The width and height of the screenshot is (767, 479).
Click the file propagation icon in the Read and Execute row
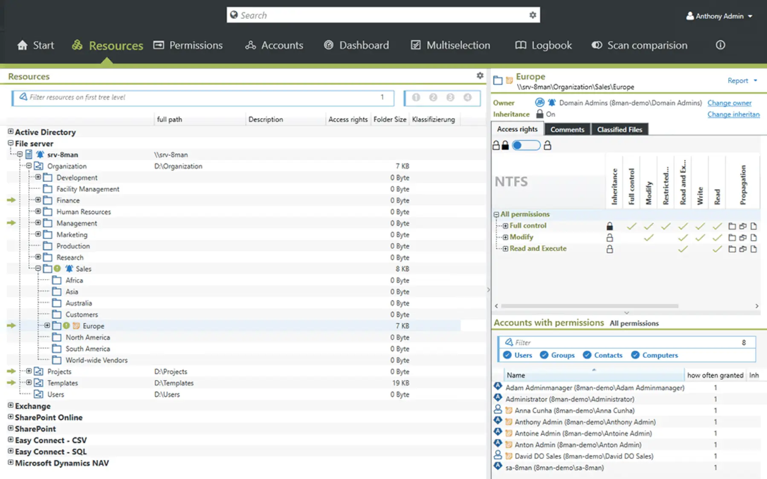(x=754, y=249)
